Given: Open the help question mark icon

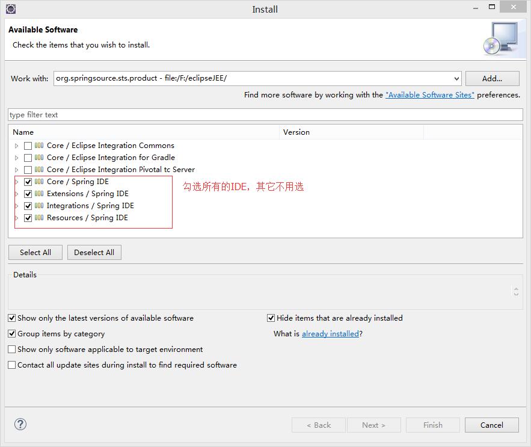Looking at the screenshot, I should (20, 424).
